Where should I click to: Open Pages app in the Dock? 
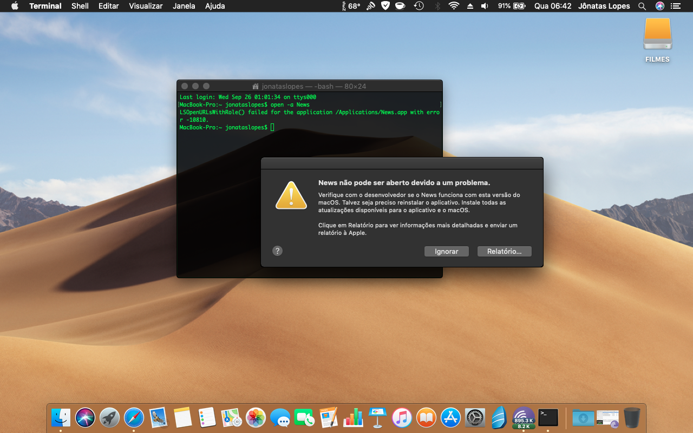tap(329, 417)
